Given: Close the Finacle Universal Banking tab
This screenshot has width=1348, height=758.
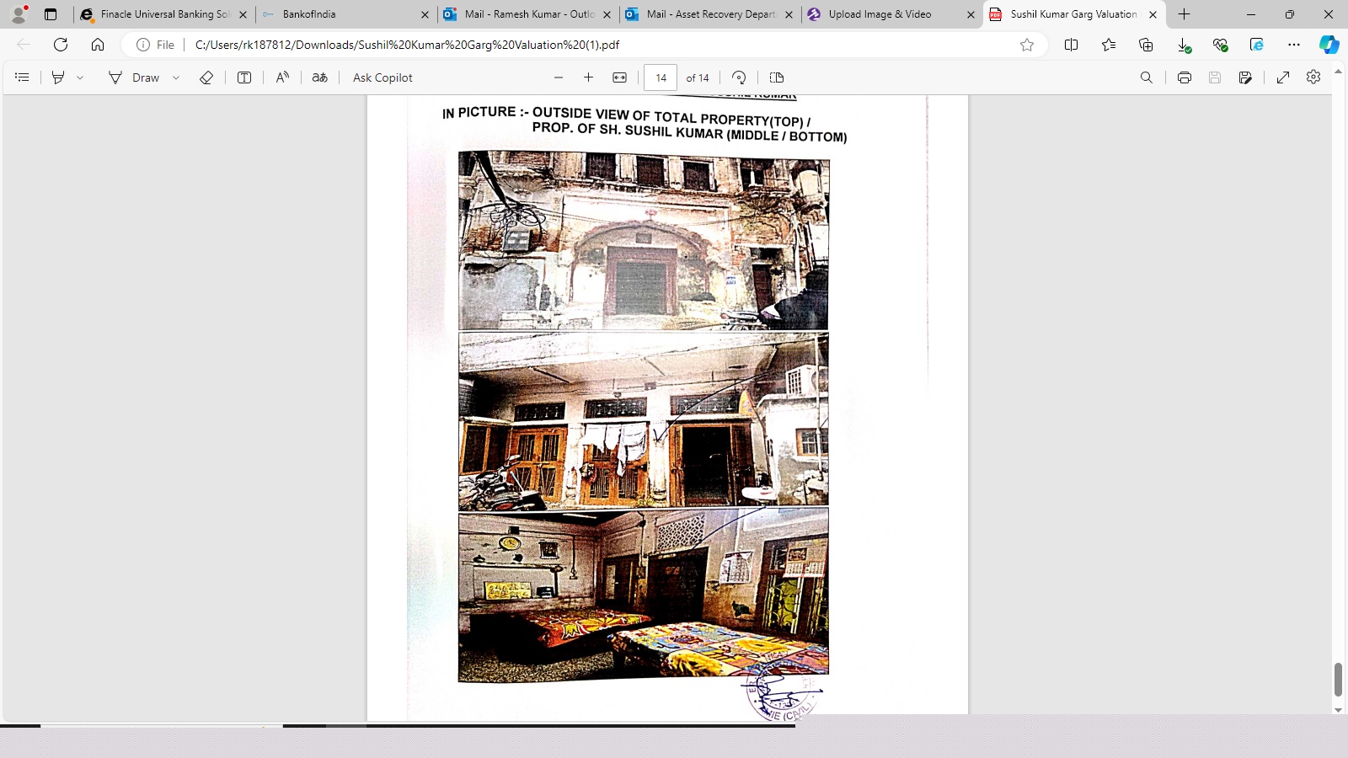Looking at the screenshot, I should 243,14.
